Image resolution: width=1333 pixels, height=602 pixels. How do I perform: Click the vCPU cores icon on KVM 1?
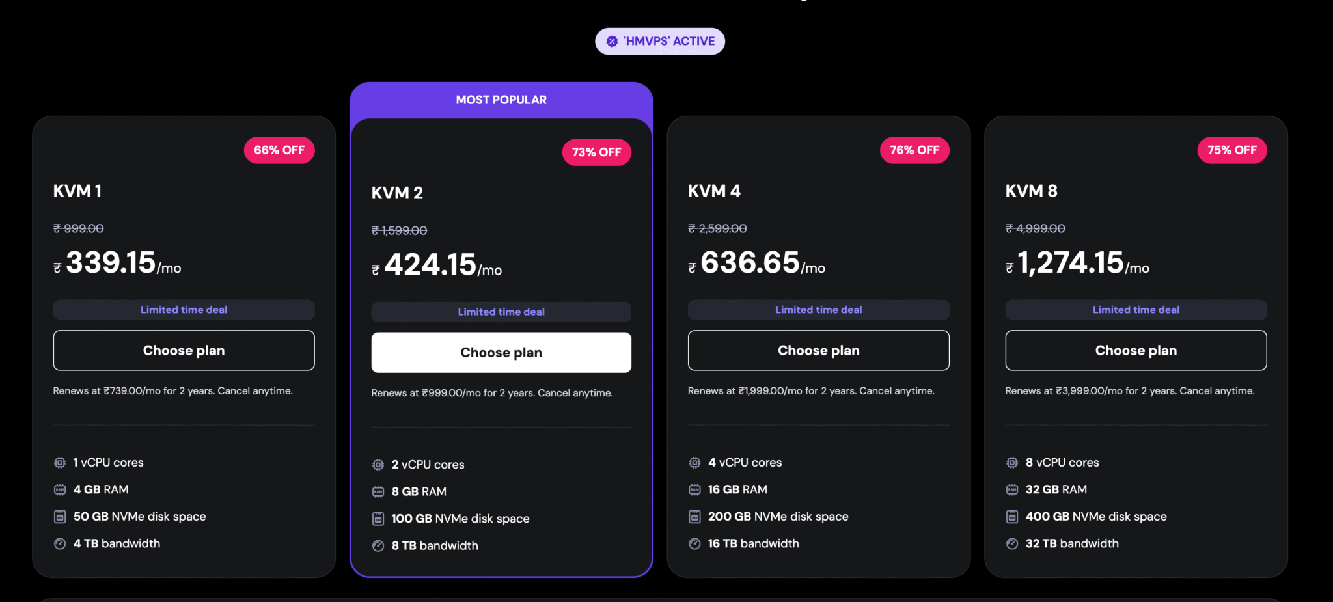[60, 462]
